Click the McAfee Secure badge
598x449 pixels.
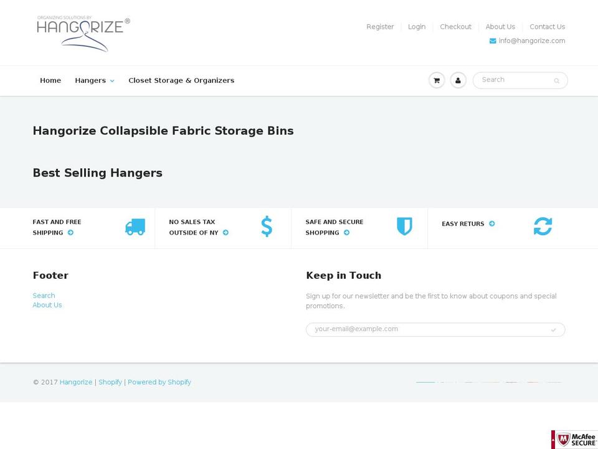click(x=574, y=440)
